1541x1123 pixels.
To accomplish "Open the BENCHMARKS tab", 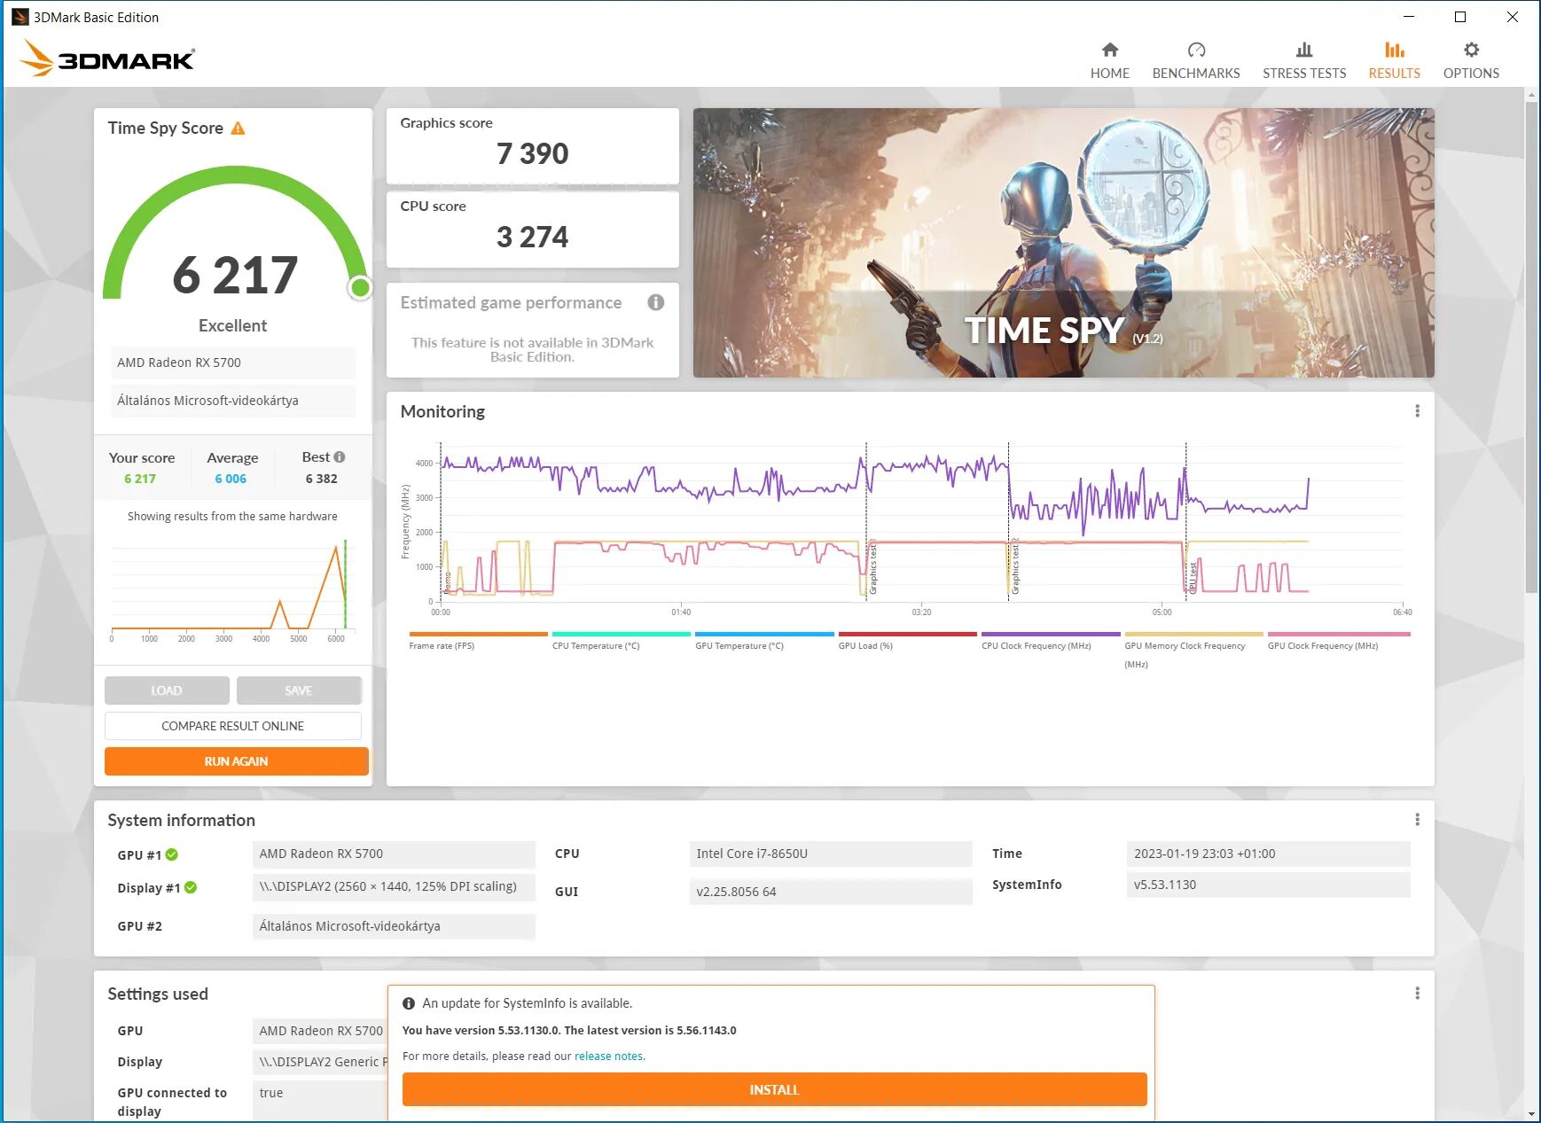I will (x=1196, y=60).
